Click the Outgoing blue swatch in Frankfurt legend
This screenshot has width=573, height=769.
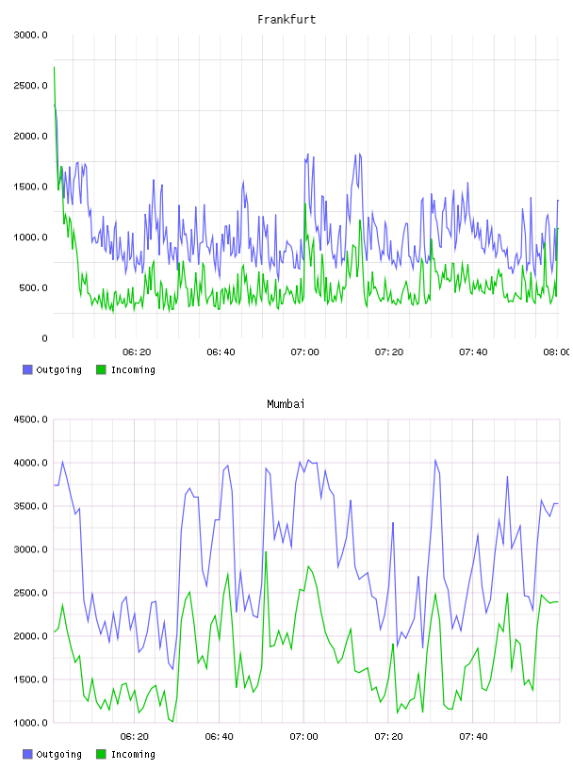[x=27, y=369]
